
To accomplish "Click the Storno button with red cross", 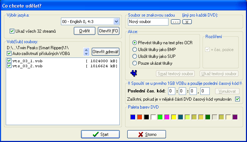I will [147, 134].
